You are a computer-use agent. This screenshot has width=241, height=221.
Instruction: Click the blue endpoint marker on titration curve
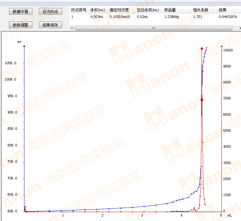[x=202, y=100]
